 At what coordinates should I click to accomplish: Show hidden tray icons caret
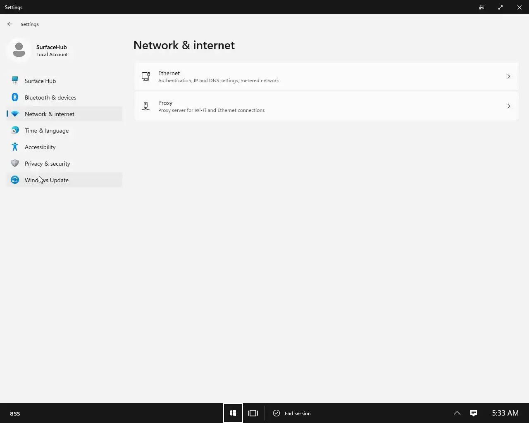pyautogui.click(x=457, y=413)
